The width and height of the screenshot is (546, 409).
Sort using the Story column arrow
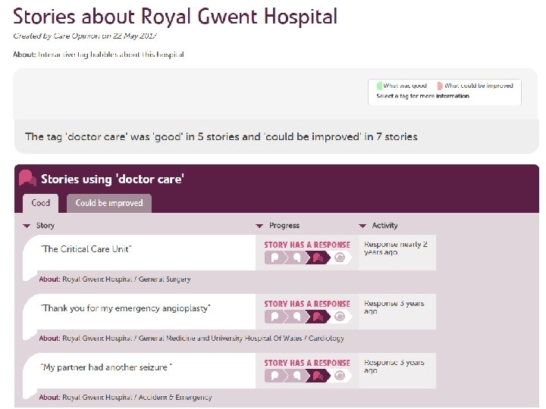pyautogui.click(x=27, y=226)
